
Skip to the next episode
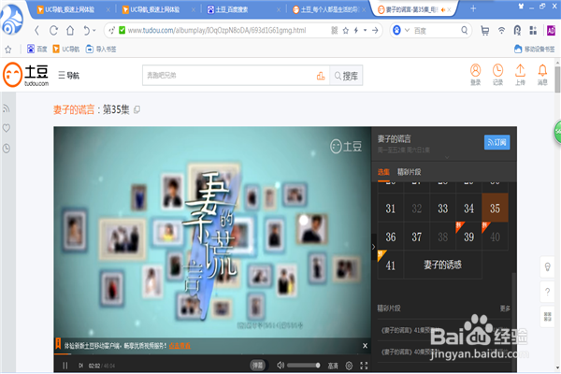(x=80, y=366)
